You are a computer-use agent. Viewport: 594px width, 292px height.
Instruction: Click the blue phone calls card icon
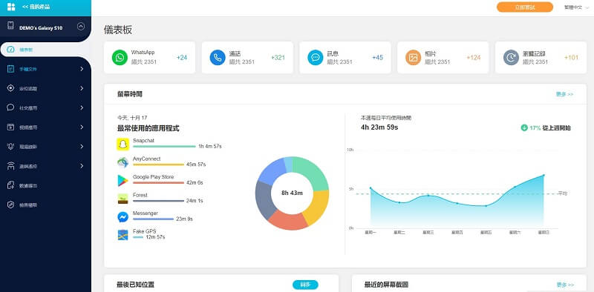(218, 58)
